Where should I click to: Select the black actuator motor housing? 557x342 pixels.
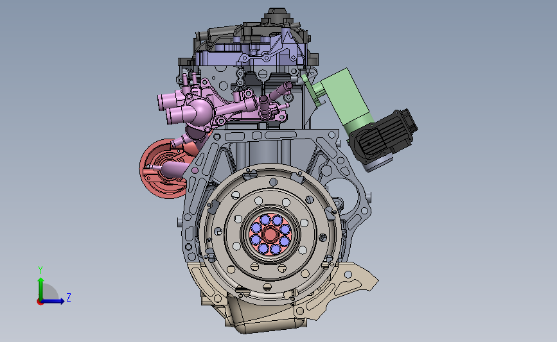click(x=384, y=136)
